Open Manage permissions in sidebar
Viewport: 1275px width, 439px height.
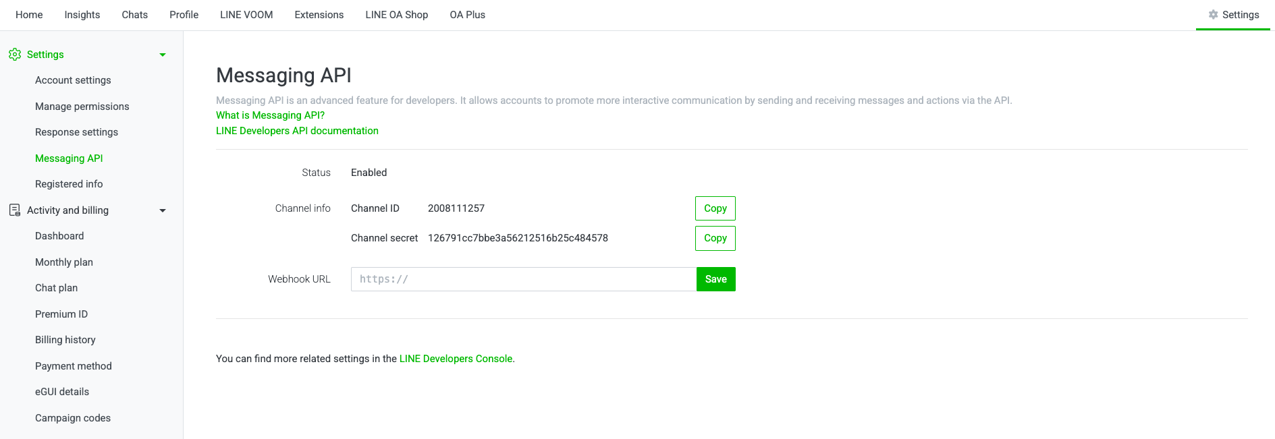[x=82, y=107]
